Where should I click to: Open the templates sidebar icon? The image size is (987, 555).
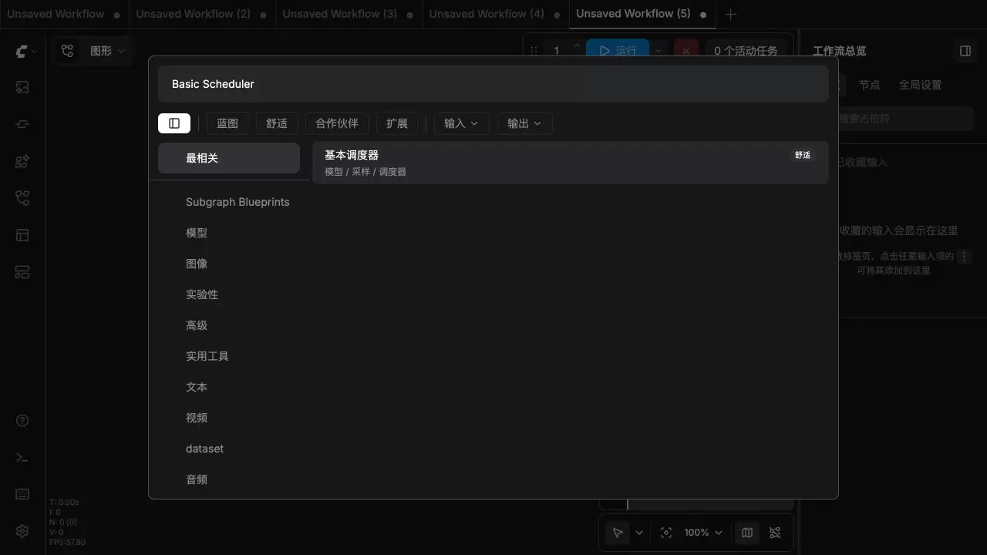[x=22, y=235]
